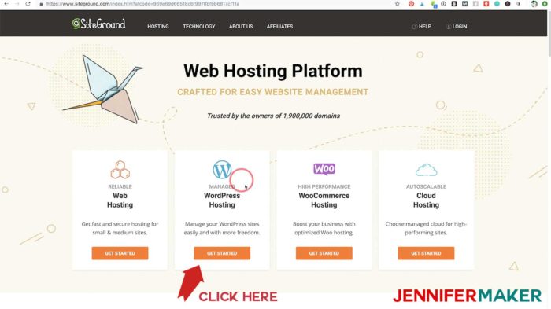Click the dark square extension icon left of M
Viewport: 551px width, 309px height.
tap(454, 4)
